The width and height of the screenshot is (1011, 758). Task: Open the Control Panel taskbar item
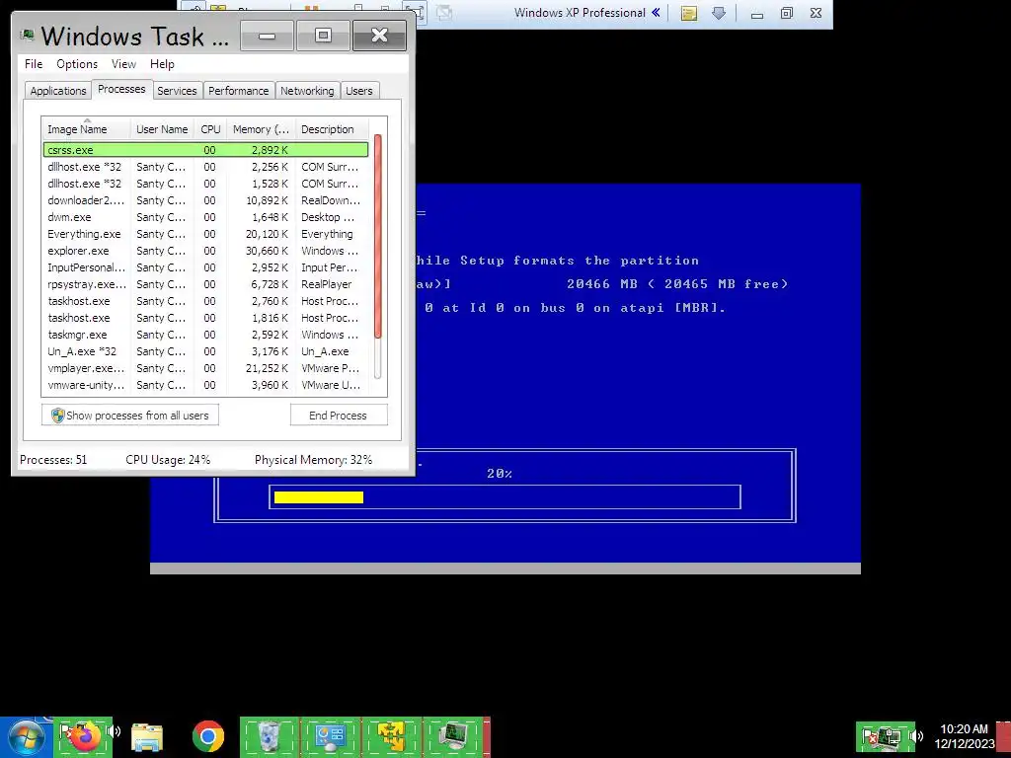330,736
